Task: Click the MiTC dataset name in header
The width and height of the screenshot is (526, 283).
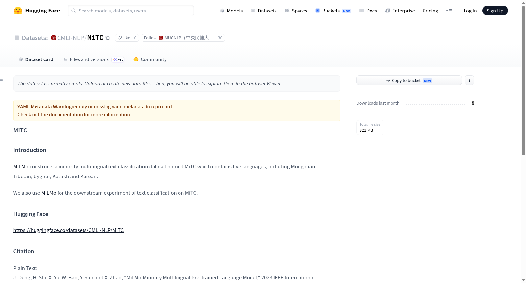Action: (x=95, y=38)
